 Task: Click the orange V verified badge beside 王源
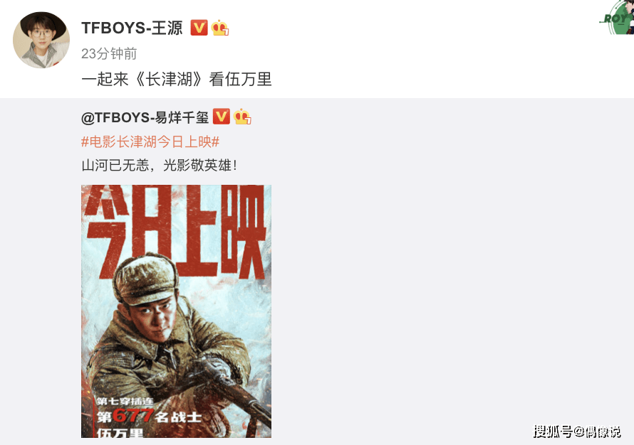(x=199, y=28)
